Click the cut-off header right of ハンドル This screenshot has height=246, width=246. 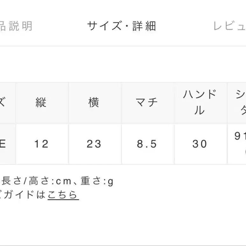coord(237,103)
